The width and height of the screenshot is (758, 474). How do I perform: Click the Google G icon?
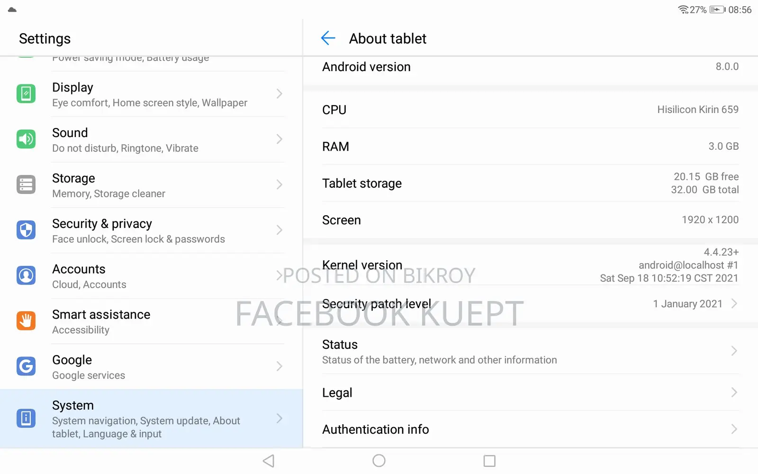coord(26,366)
